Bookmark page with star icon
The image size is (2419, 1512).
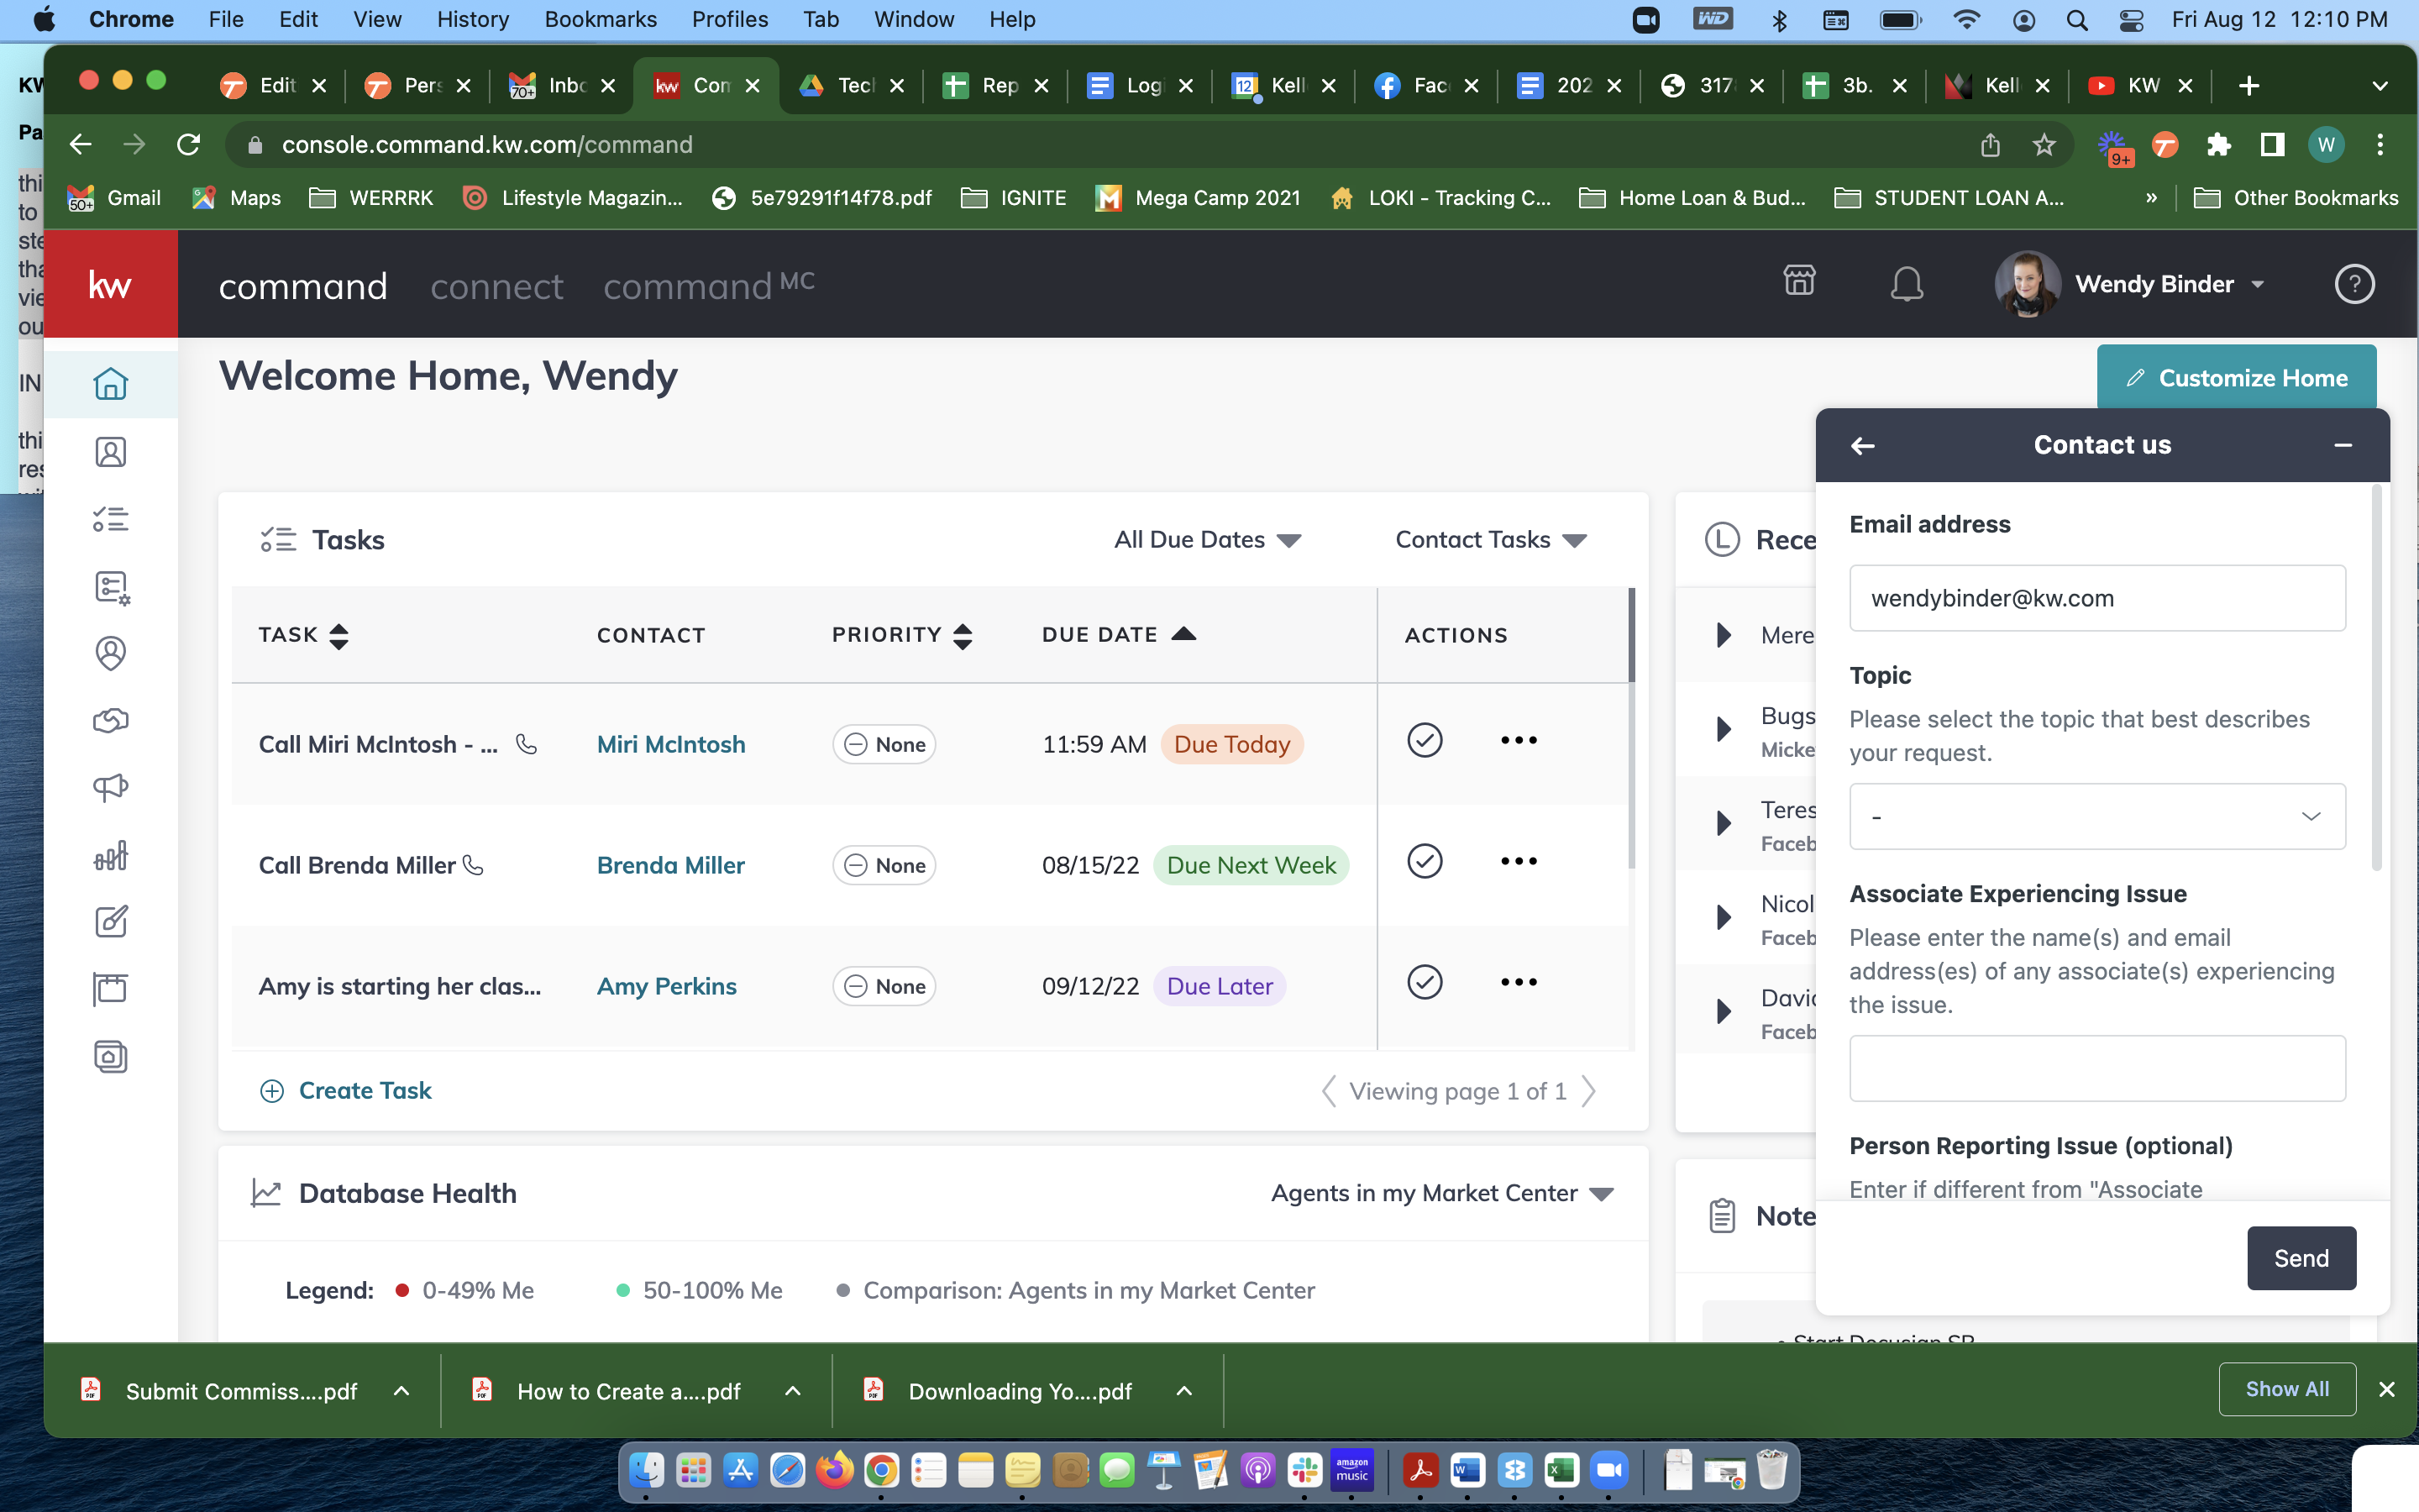click(x=2044, y=145)
